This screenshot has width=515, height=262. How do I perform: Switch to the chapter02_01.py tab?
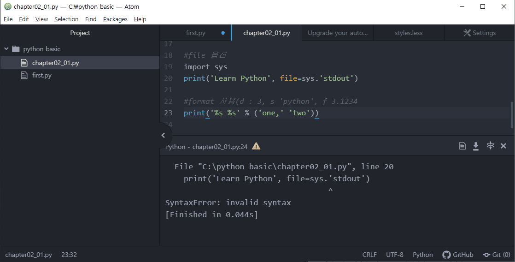pyautogui.click(x=267, y=33)
